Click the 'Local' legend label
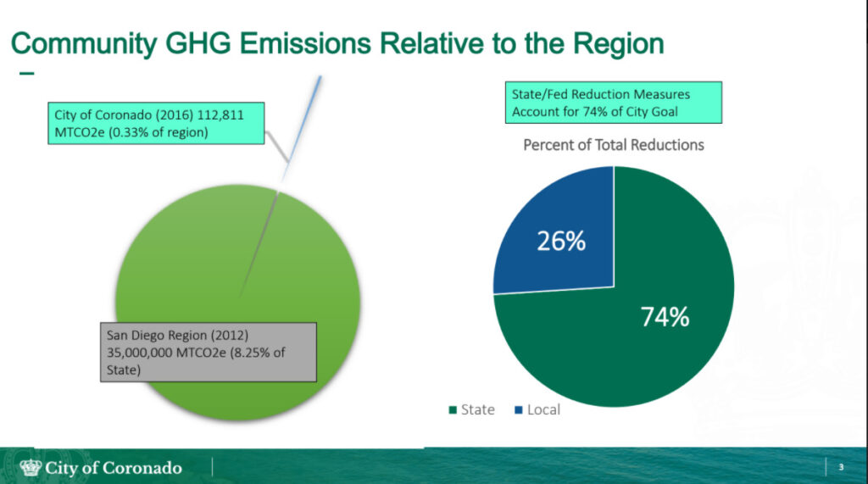Viewport: 868px width, 484px height. point(543,410)
